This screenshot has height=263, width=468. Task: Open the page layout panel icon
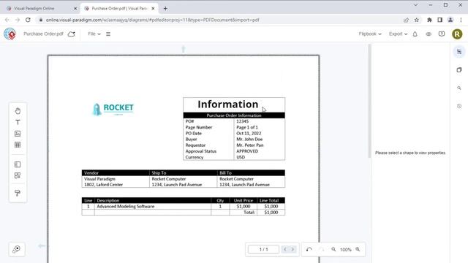point(18,164)
